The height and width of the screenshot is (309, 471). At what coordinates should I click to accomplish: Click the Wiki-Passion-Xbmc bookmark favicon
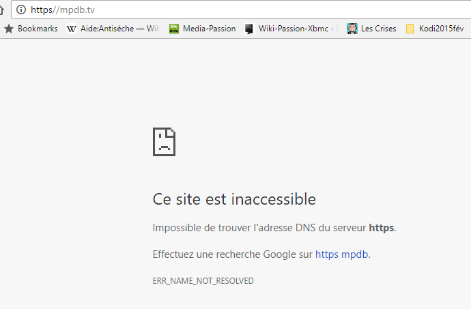(249, 29)
